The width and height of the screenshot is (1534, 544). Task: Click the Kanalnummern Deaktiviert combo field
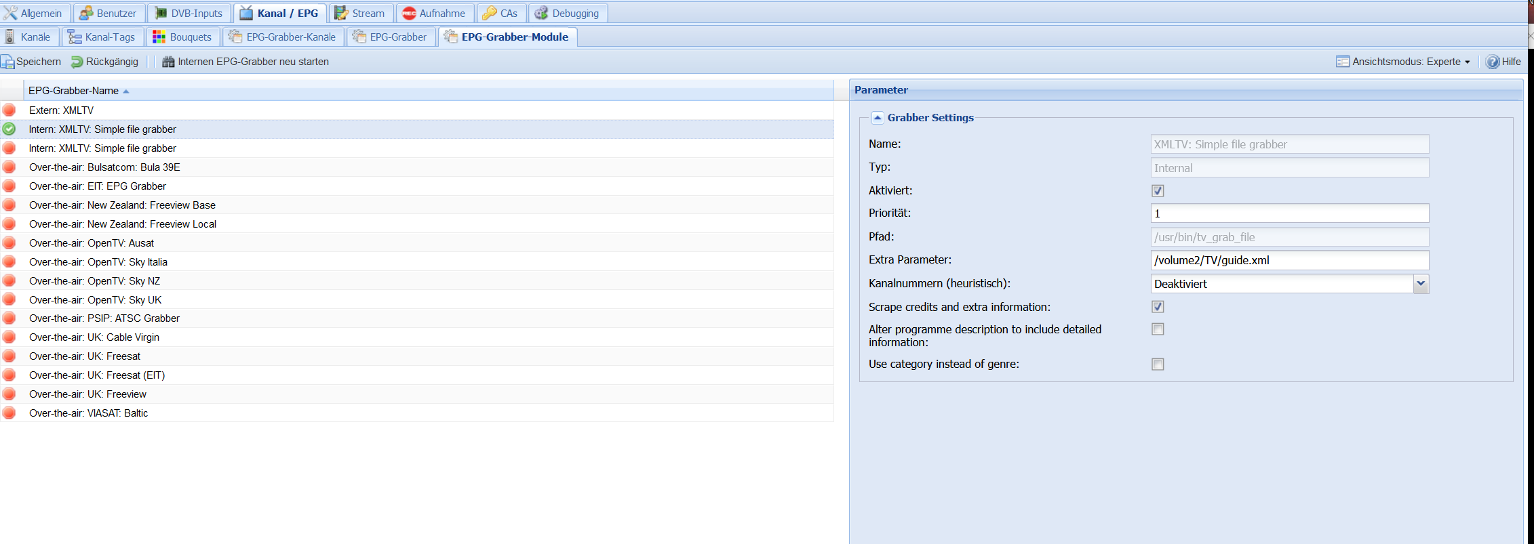tap(1282, 284)
